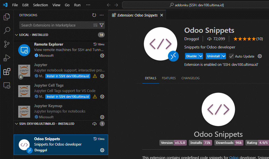Open the Edit menu
The width and height of the screenshot is (269, 159).
[25, 5]
